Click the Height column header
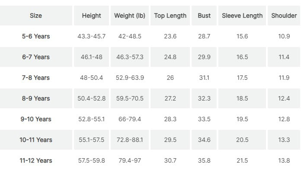The width and height of the screenshot is (301, 176). [x=92, y=16]
